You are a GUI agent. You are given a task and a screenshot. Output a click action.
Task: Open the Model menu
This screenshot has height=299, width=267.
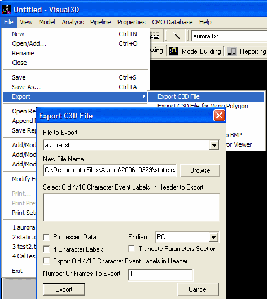[x=47, y=22]
